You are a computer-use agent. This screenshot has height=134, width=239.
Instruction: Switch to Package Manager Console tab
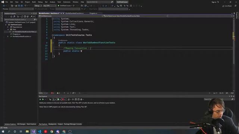point(73,124)
